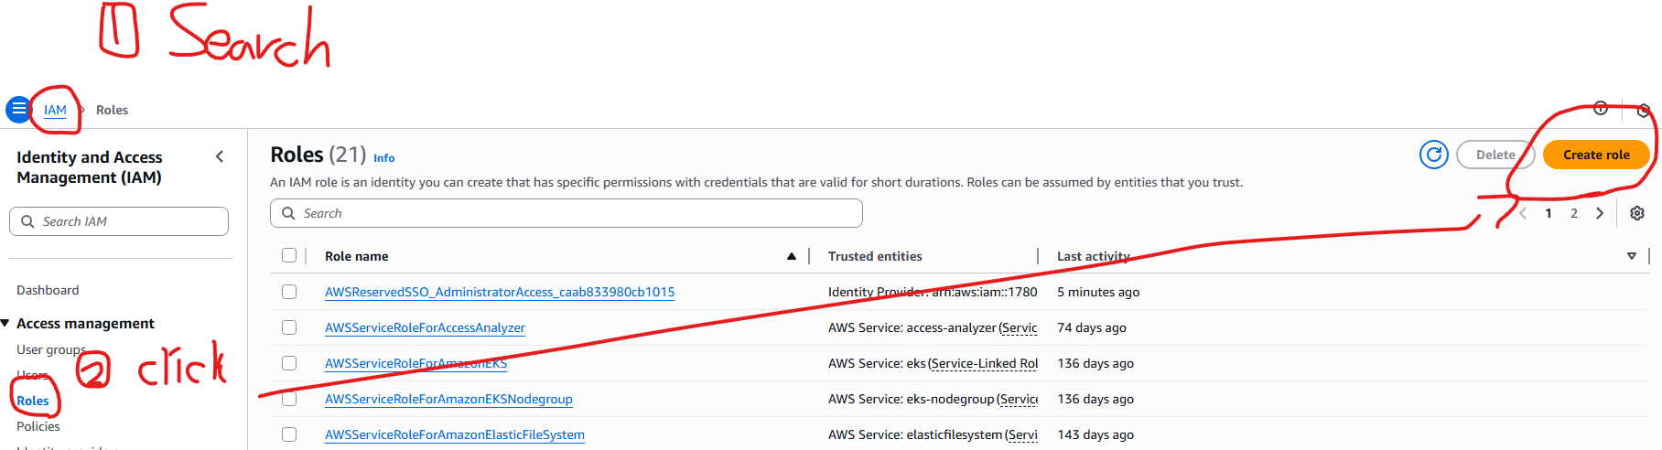The image size is (1662, 450).
Task: Open the Info link beside Roles
Action: [x=384, y=157]
